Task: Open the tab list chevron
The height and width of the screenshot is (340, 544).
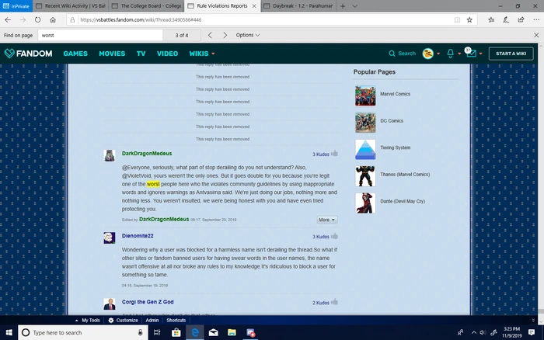Action: [354, 6]
